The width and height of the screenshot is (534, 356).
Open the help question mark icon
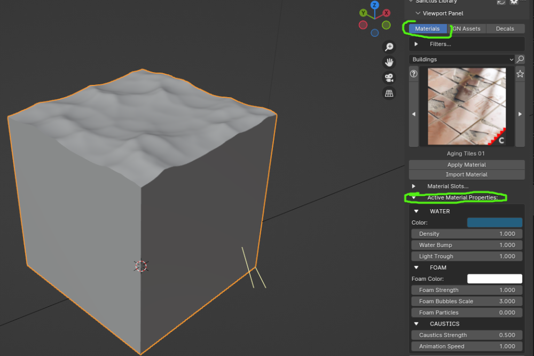[413, 74]
